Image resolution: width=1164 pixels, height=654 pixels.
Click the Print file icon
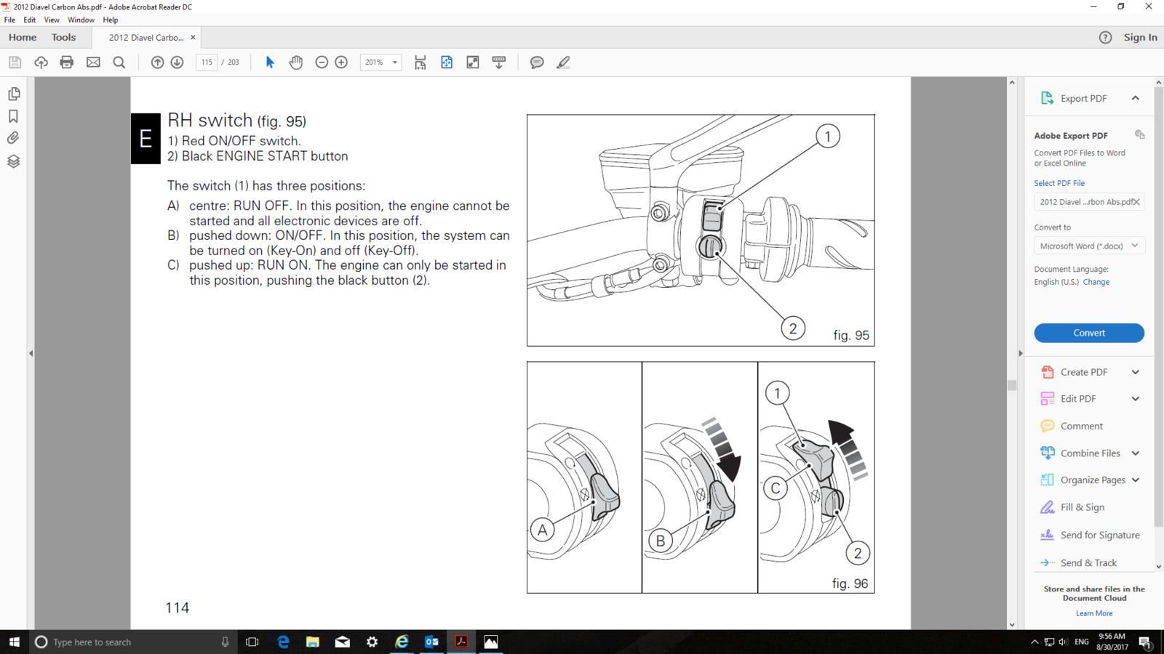67,62
